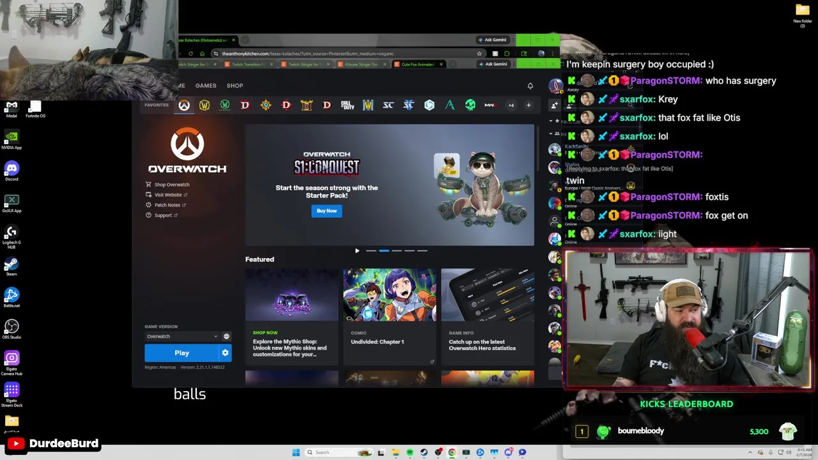
Task: Open the New folder on the desktop
Action: [x=803, y=15]
